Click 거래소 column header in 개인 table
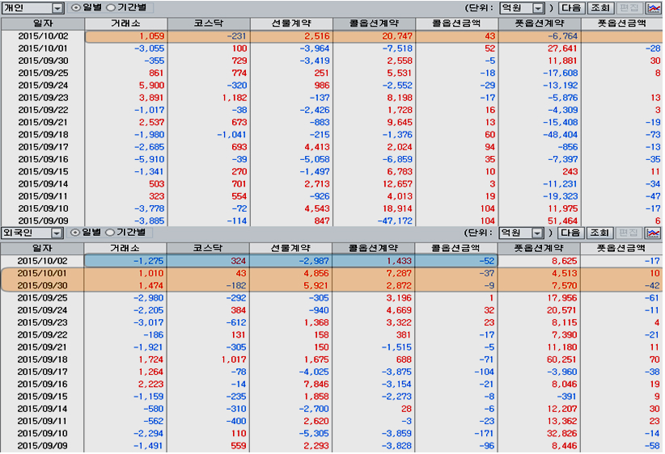This screenshot has height=454, width=665. [125, 23]
